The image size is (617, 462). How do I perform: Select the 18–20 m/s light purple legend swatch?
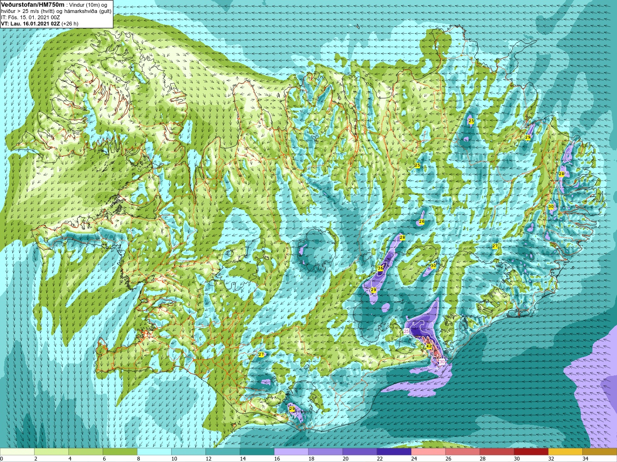326,452
